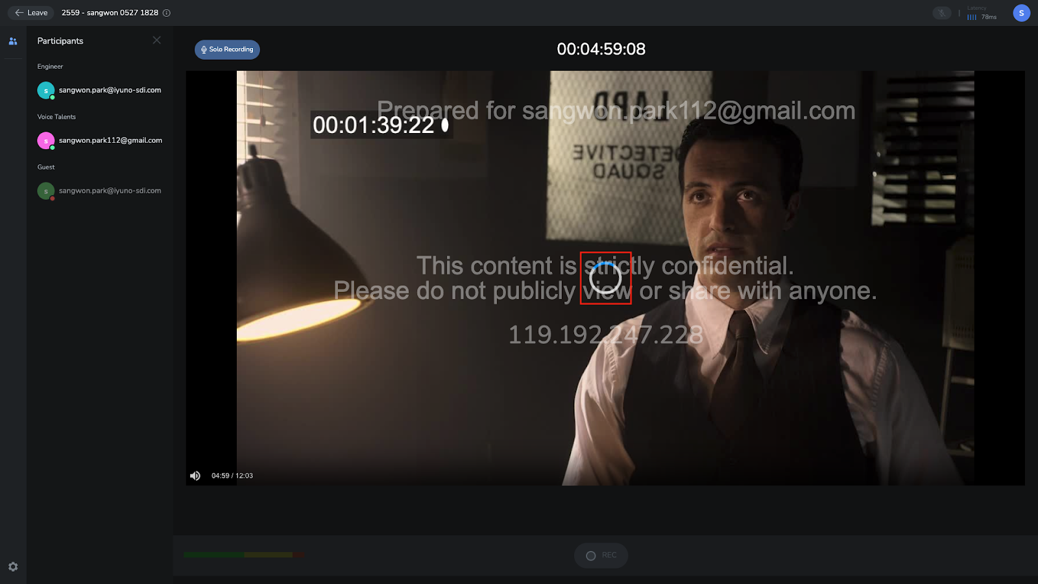1038x584 pixels.
Task: Select Voice Talent avatar for sangwon.park112@gmail.com
Action: [x=46, y=140]
